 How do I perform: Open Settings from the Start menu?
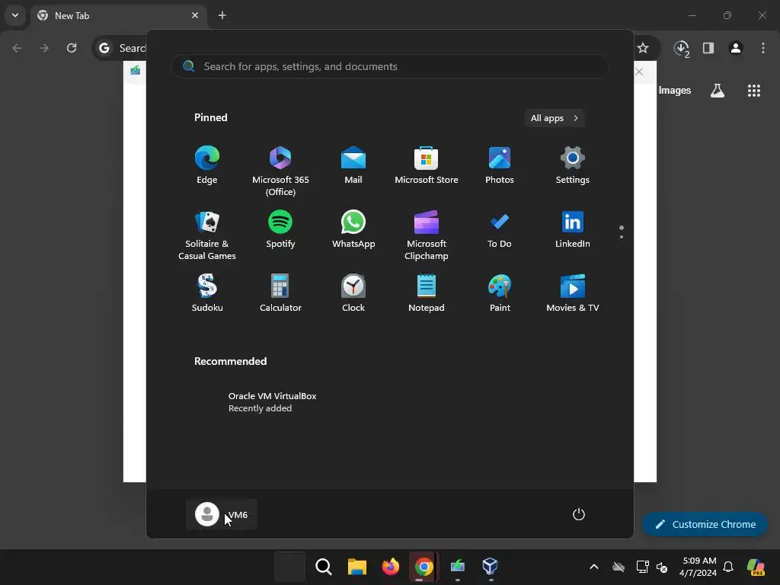(573, 165)
